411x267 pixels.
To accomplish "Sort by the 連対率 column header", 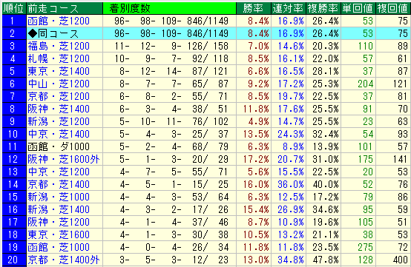I will (x=288, y=8).
